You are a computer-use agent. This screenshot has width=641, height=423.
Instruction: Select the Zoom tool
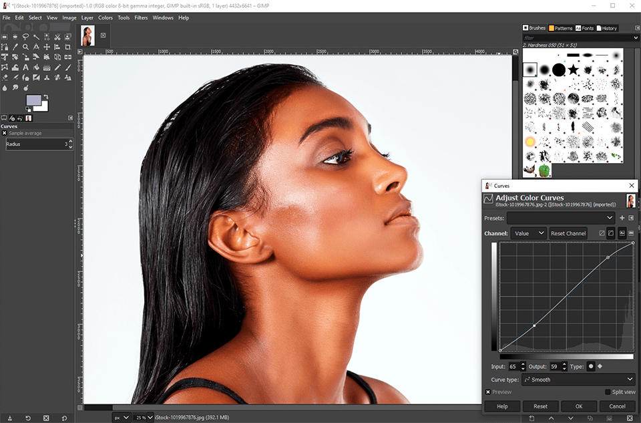(x=25, y=47)
